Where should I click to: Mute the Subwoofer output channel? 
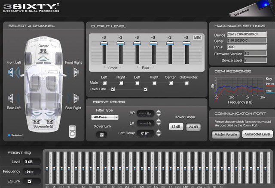click(187, 83)
